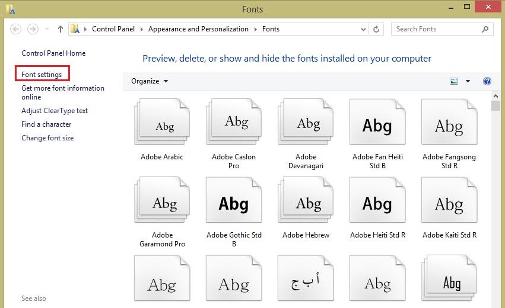Refresh the Fonts folder view
This screenshot has height=308, width=505.
[376, 29]
